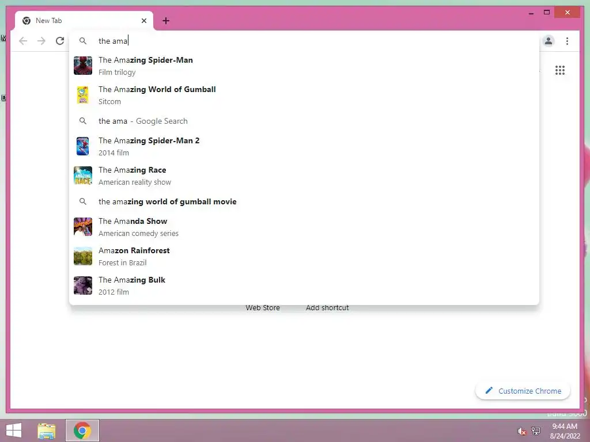The height and width of the screenshot is (442, 590).
Task: Click the 'Forest in Brazil' subtitle text
Action: (x=122, y=262)
